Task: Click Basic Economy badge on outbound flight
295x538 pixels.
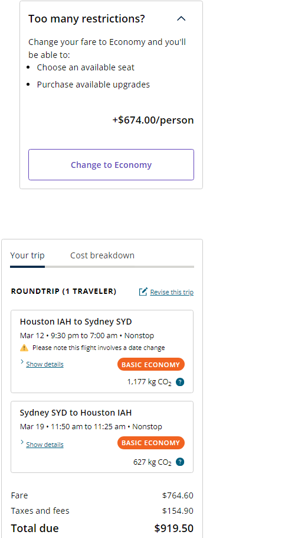Action: [x=151, y=364]
